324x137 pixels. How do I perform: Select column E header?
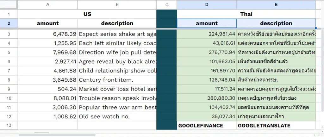pos(276,5)
